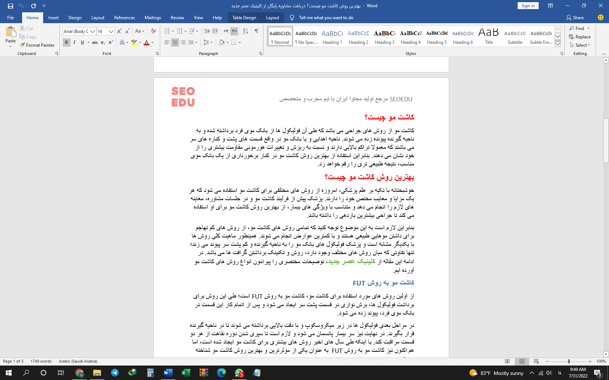The height and width of the screenshot is (380, 609).
Task: Click the Undo arrow
Action: tap(21, 6)
